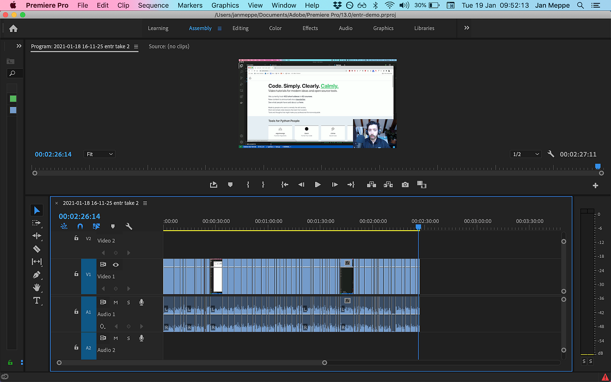
Task: Select the Ripple Edit tool
Action: [37, 236]
